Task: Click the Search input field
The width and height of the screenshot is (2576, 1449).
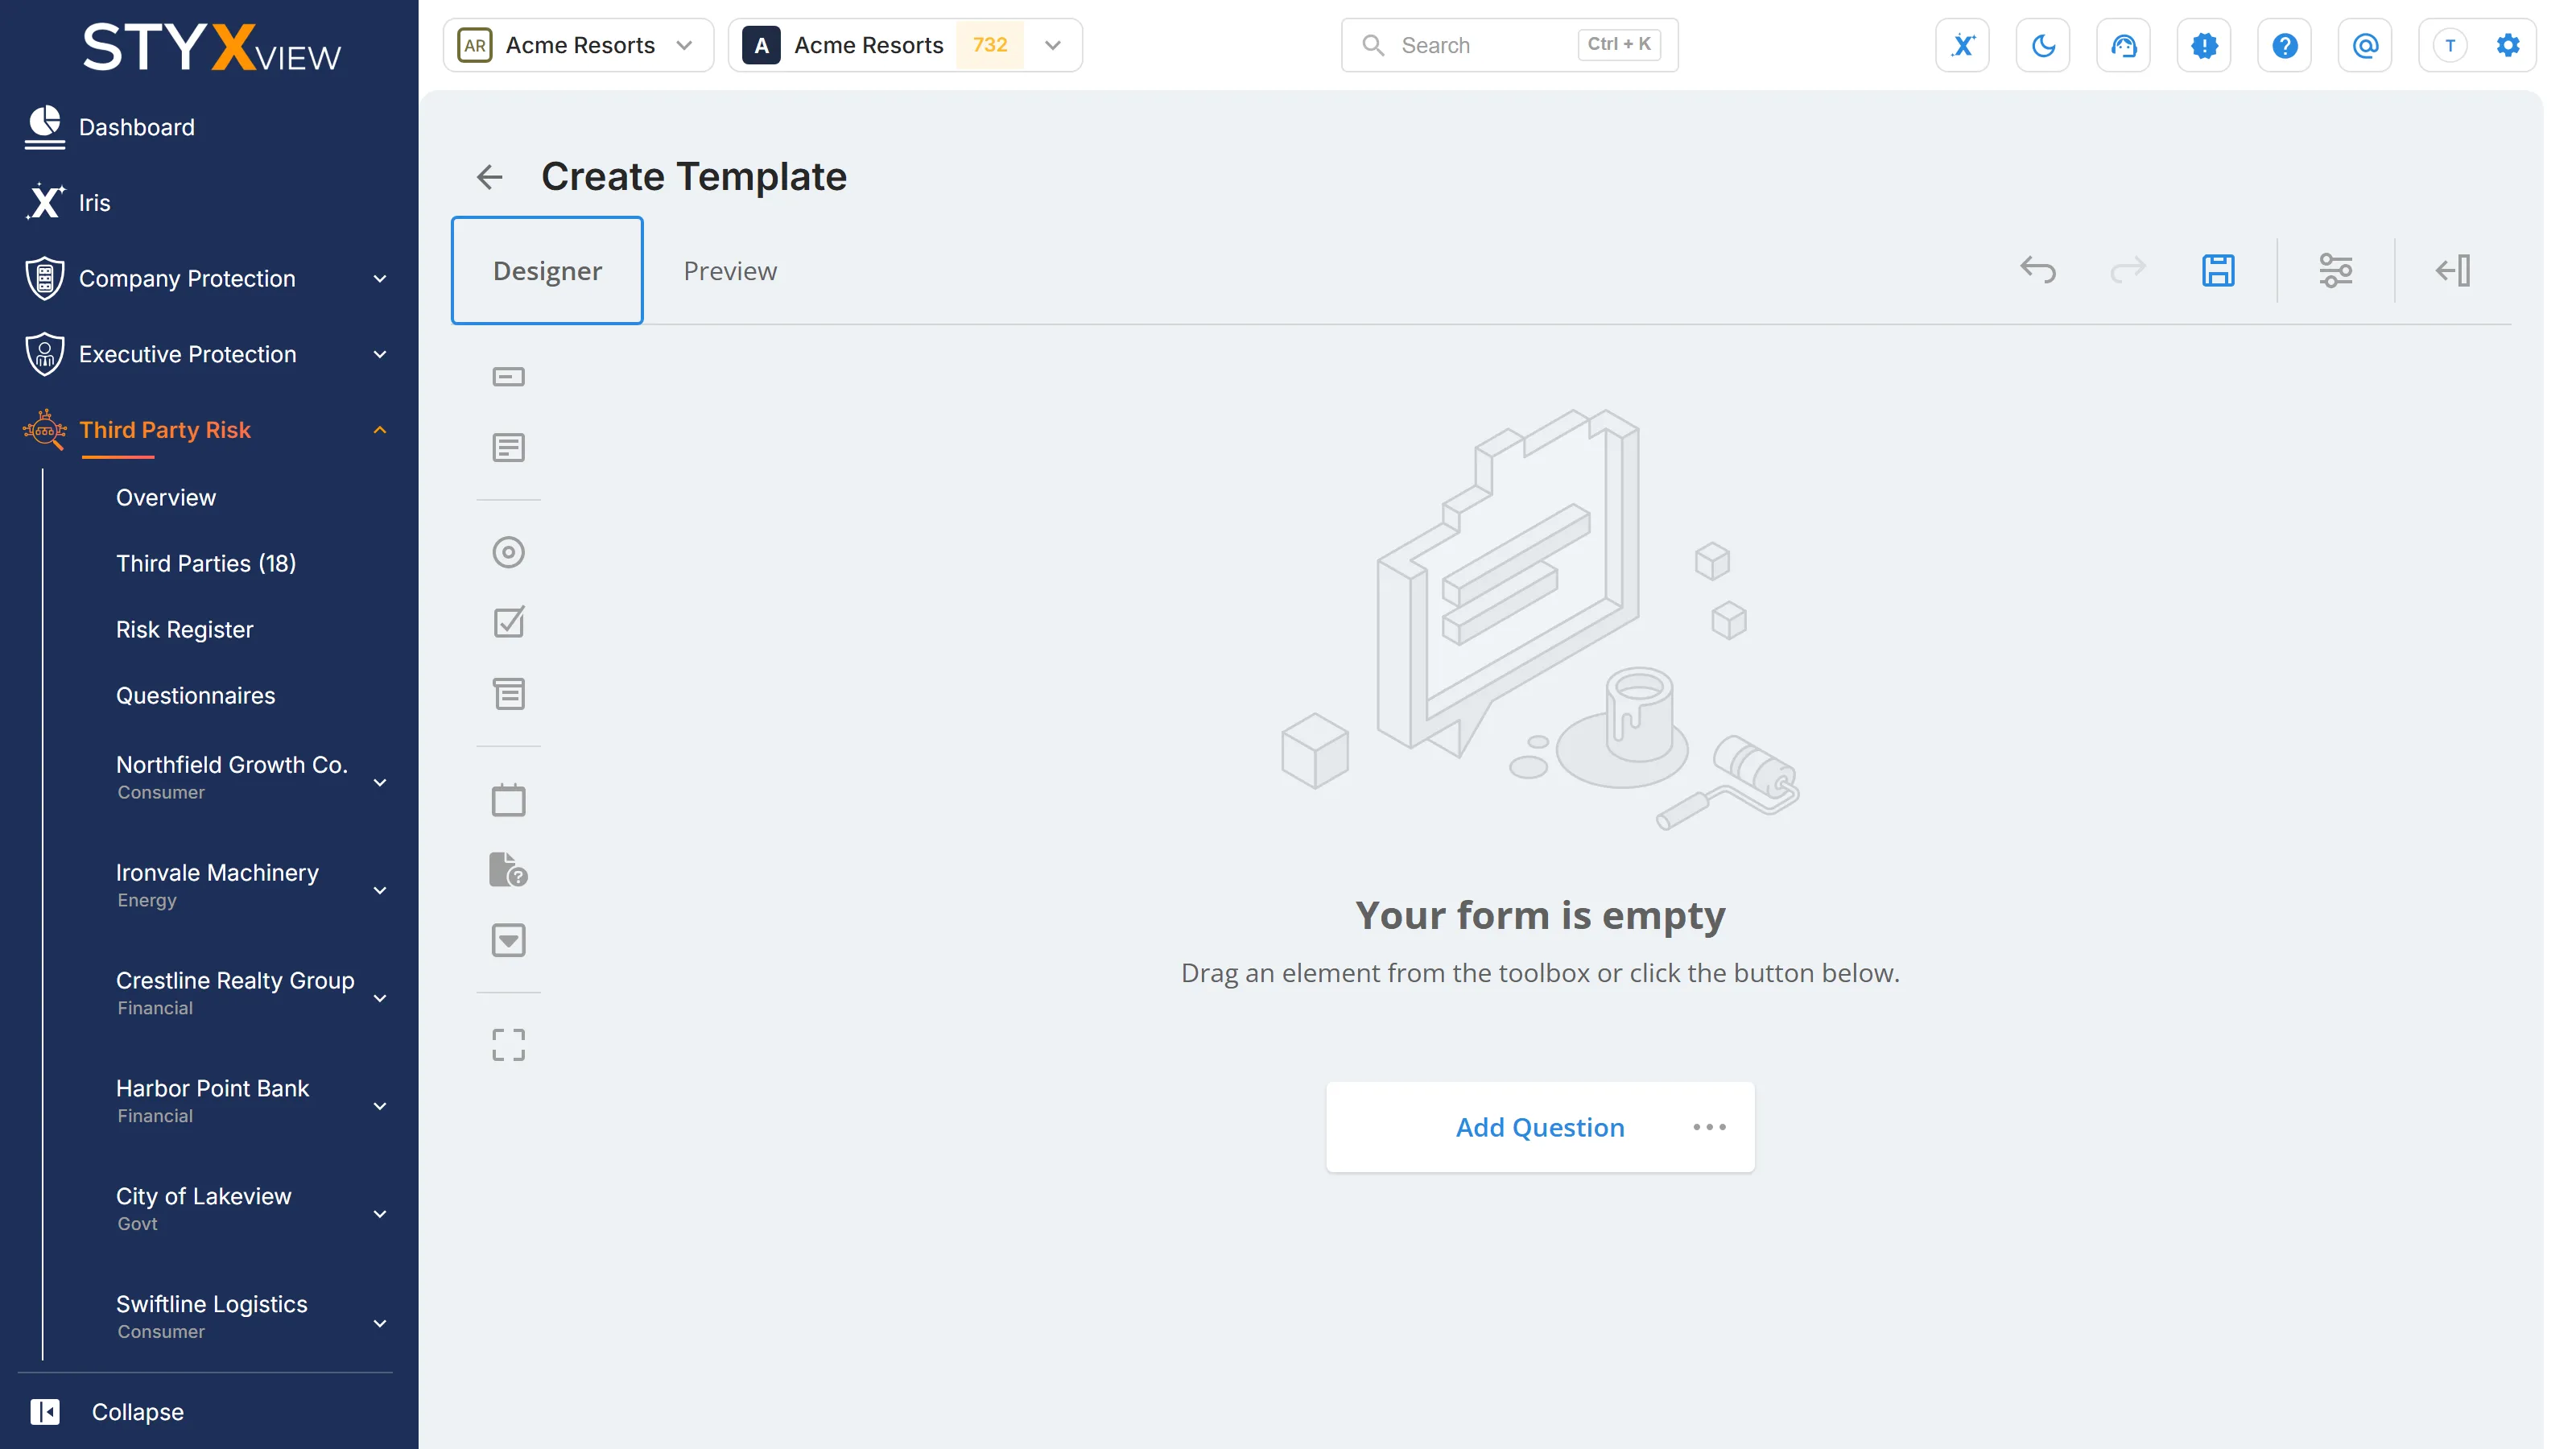Action: 1509,45
